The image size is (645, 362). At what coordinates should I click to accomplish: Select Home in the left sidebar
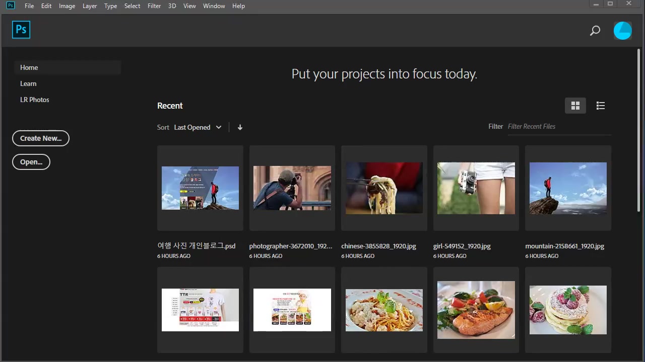tap(29, 67)
